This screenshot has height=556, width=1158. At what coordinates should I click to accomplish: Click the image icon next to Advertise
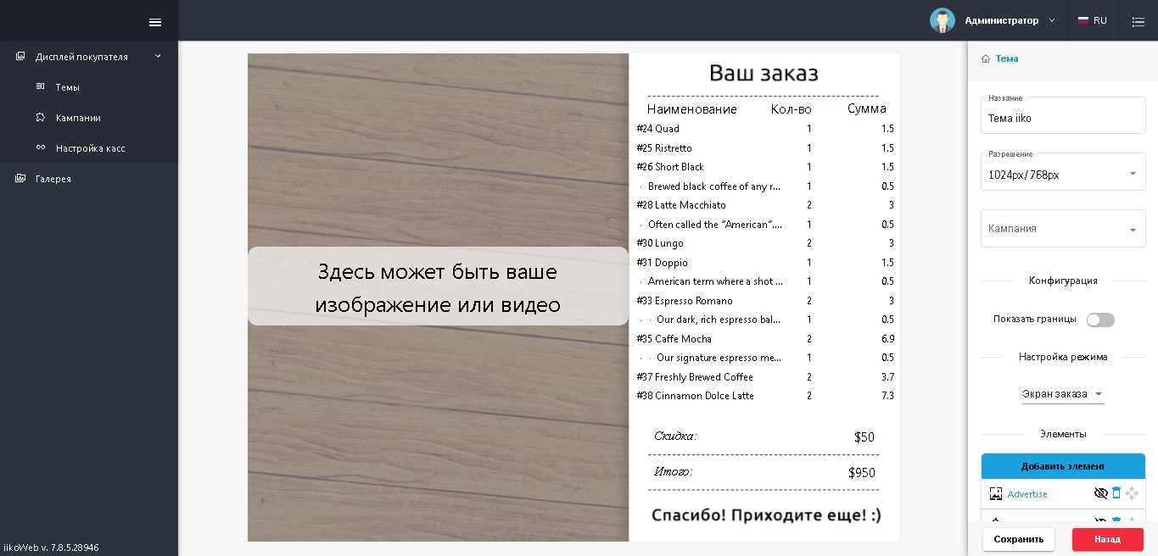(996, 493)
